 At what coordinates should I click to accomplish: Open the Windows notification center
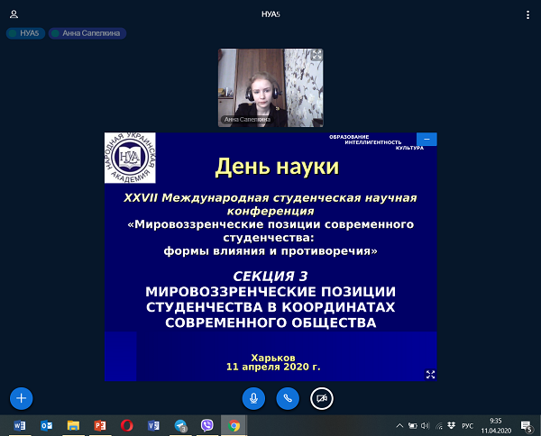(x=527, y=425)
